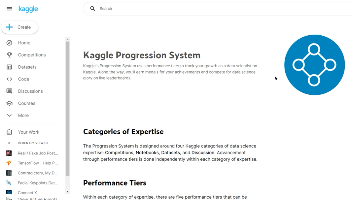Click the Kaggle logo
Screen dimensions: 352x200
click(x=28, y=9)
